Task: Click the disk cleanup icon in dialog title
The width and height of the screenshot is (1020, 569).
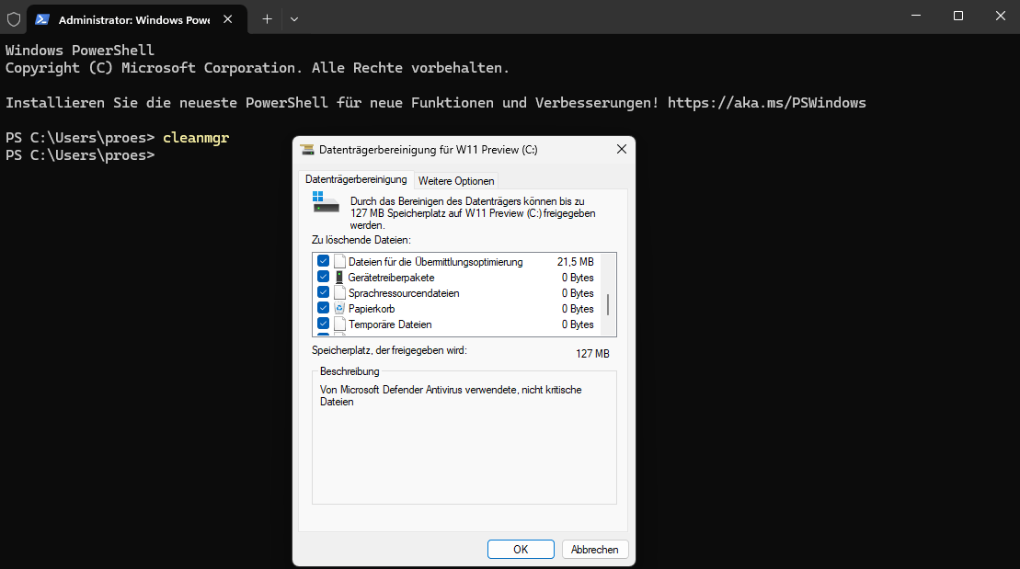Action: pyautogui.click(x=307, y=150)
